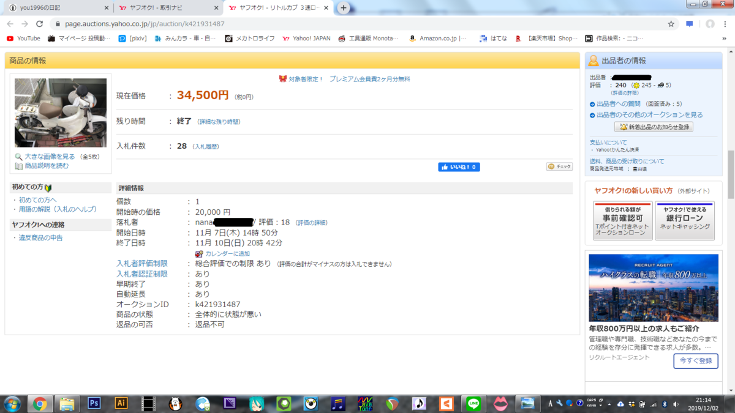735x413 pixels.
Task: Click the site lock icon in address bar
Action: [58, 24]
